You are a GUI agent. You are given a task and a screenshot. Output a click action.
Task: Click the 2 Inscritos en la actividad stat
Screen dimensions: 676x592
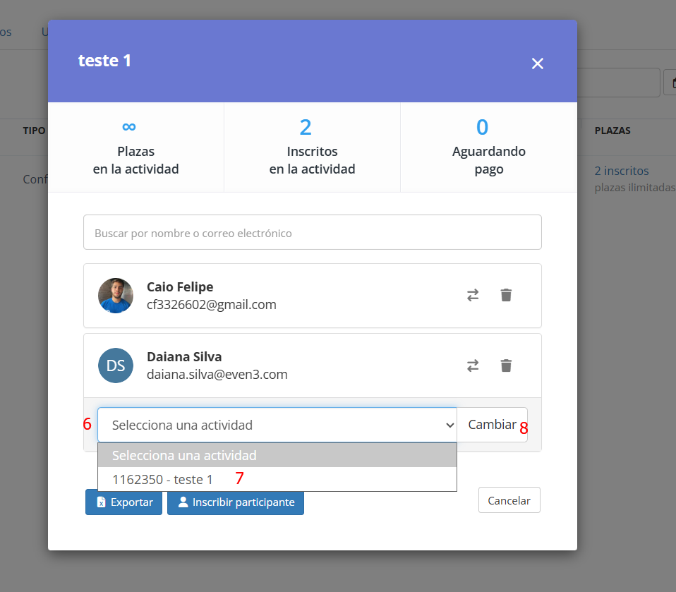pos(312,147)
